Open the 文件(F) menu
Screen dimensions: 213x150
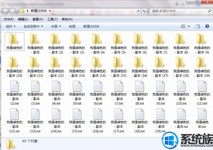click(x=9, y=19)
